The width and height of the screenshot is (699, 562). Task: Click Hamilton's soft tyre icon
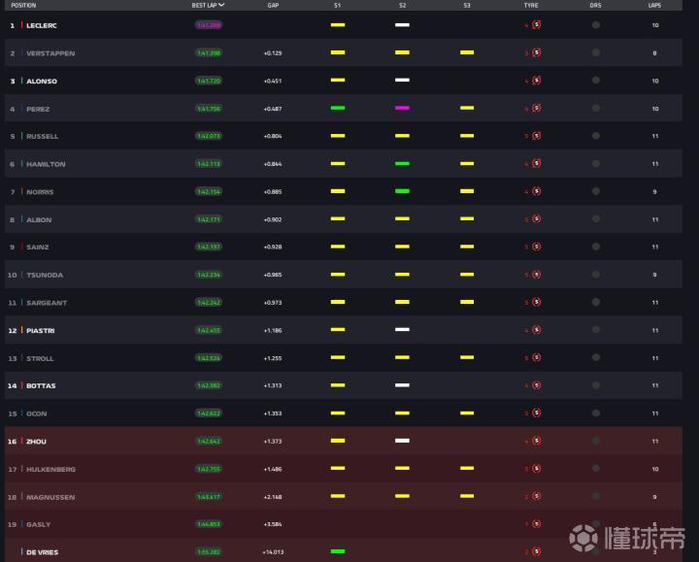[x=536, y=164]
